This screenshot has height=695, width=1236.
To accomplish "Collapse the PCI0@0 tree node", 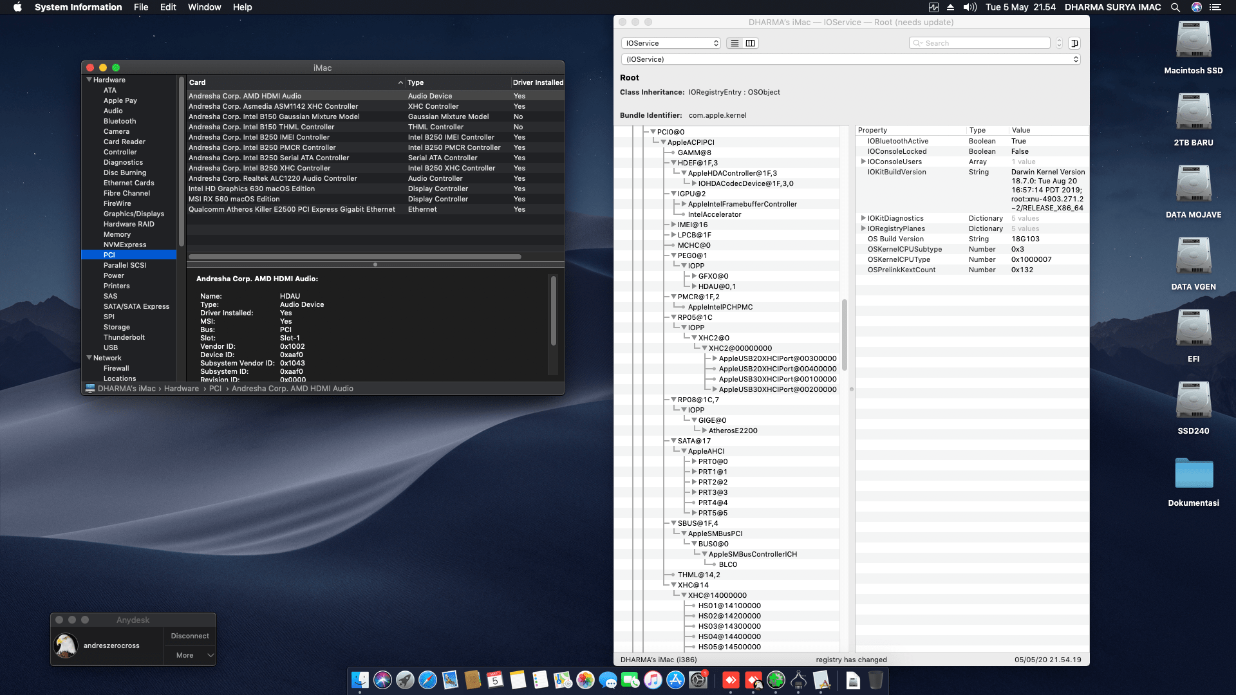I will point(653,132).
